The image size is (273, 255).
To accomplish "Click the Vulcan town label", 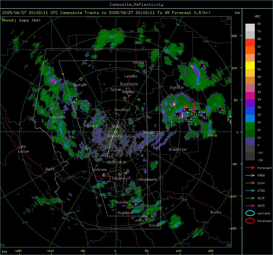I will (154, 225).
